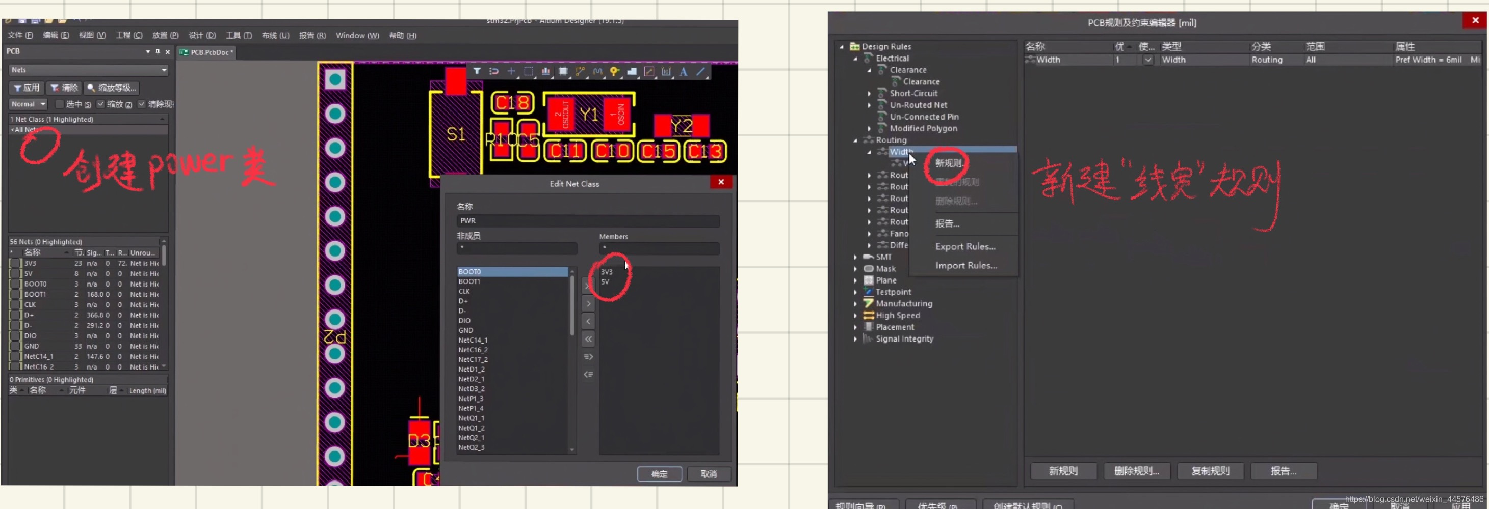
Task: Click 复制规则 button in rules editor
Action: click(1210, 471)
